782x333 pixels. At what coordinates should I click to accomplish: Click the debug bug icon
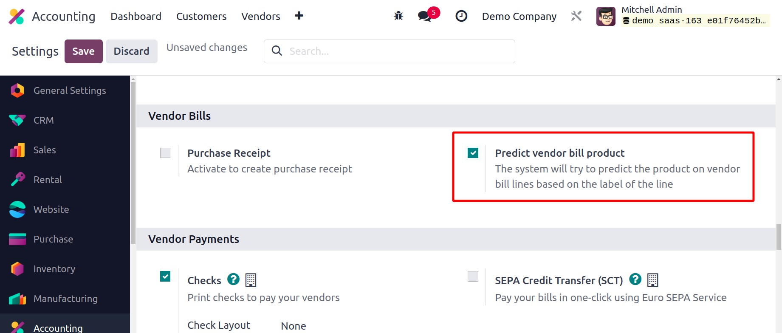point(398,16)
